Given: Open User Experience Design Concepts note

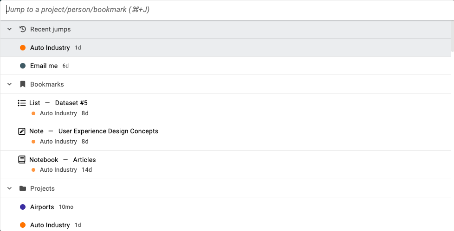Looking at the screenshot, I should click(x=225, y=136).
